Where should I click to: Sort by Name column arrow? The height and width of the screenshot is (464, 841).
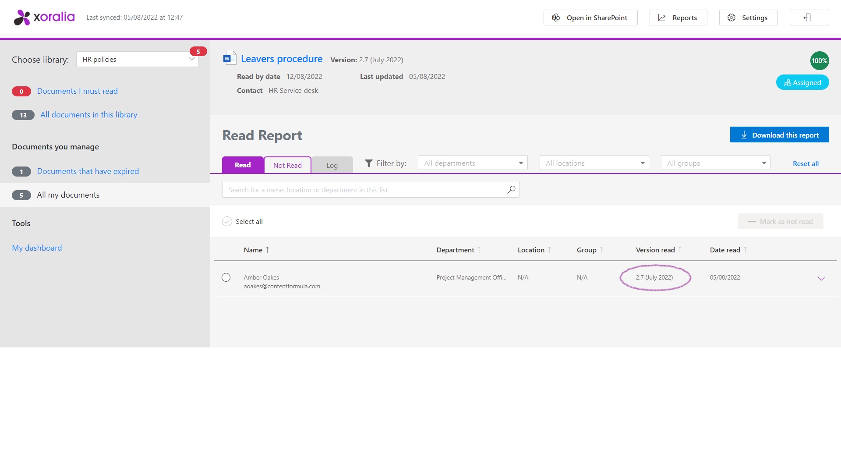267,250
